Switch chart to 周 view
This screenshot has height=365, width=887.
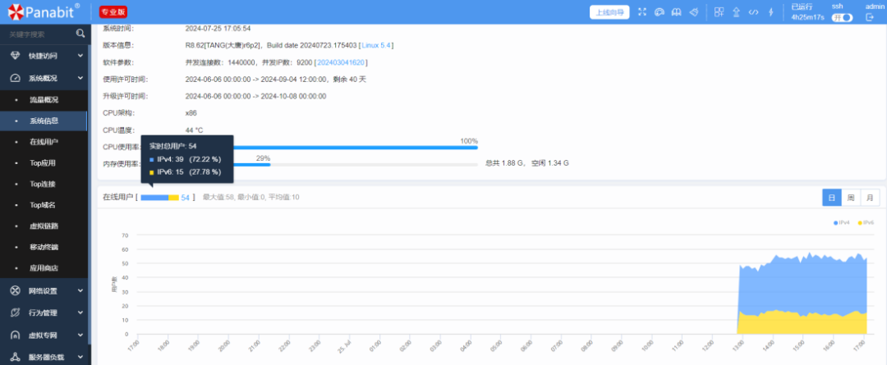point(851,198)
